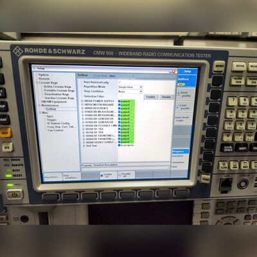Click the Stop condition... bottom softkey
Screen dimensions: 257x257
(71, 177)
